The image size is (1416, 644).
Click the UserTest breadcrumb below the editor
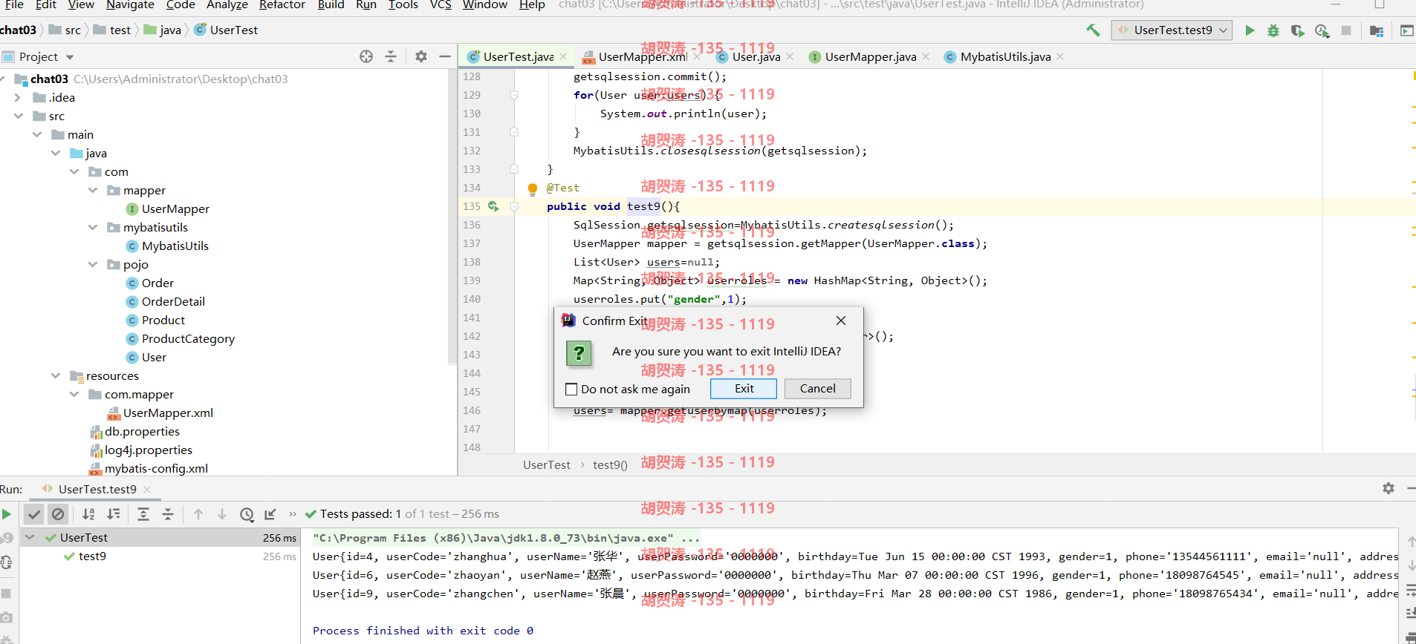point(547,465)
